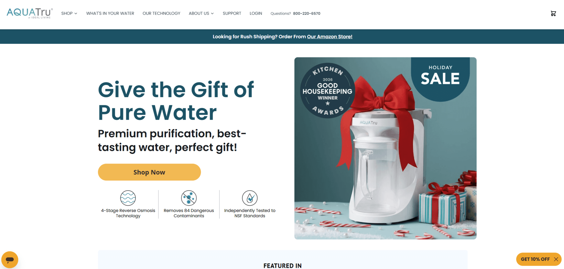Image resolution: width=564 pixels, height=269 pixels.
Task: Open Our Amazon Store link
Action: pyautogui.click(x=330, y=37)
